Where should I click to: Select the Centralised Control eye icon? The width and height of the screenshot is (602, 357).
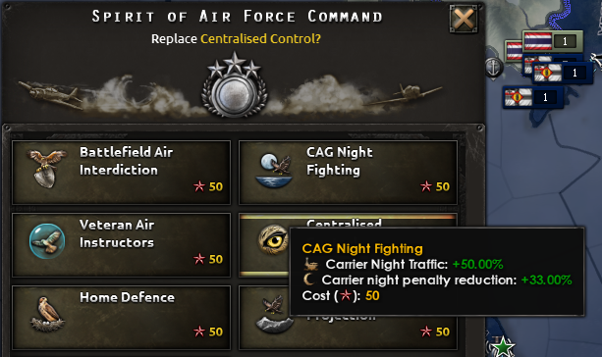(273, 239)
